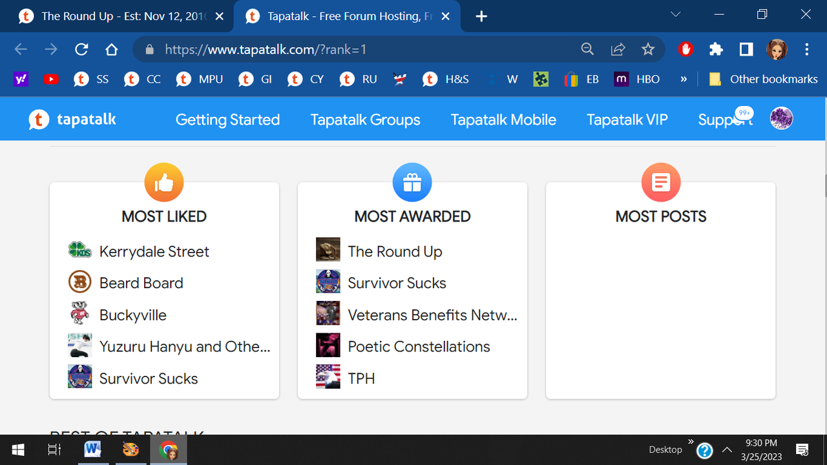Screen dimensions: 827x465
Task: Click the tapatalk logo in the header
Action: coord(72,119)
